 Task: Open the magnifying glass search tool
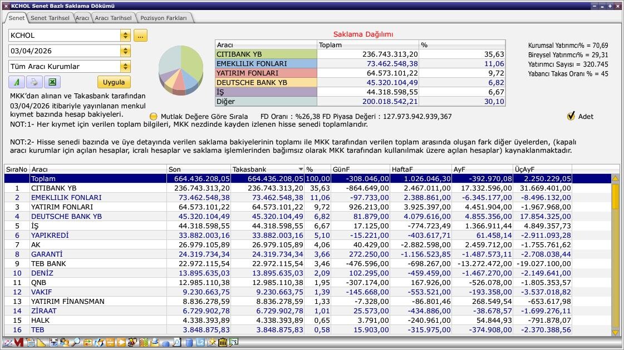tap(75, 342)
